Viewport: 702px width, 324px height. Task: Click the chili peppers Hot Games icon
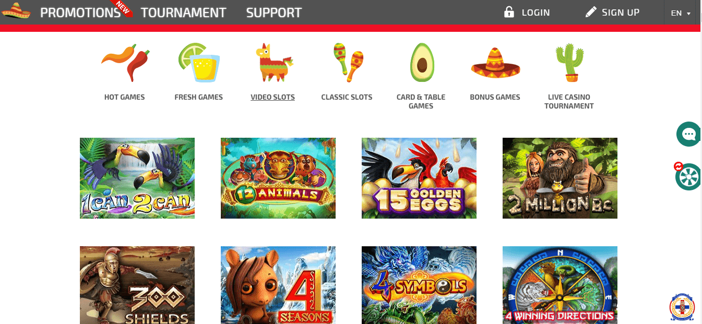pos(125,63)
